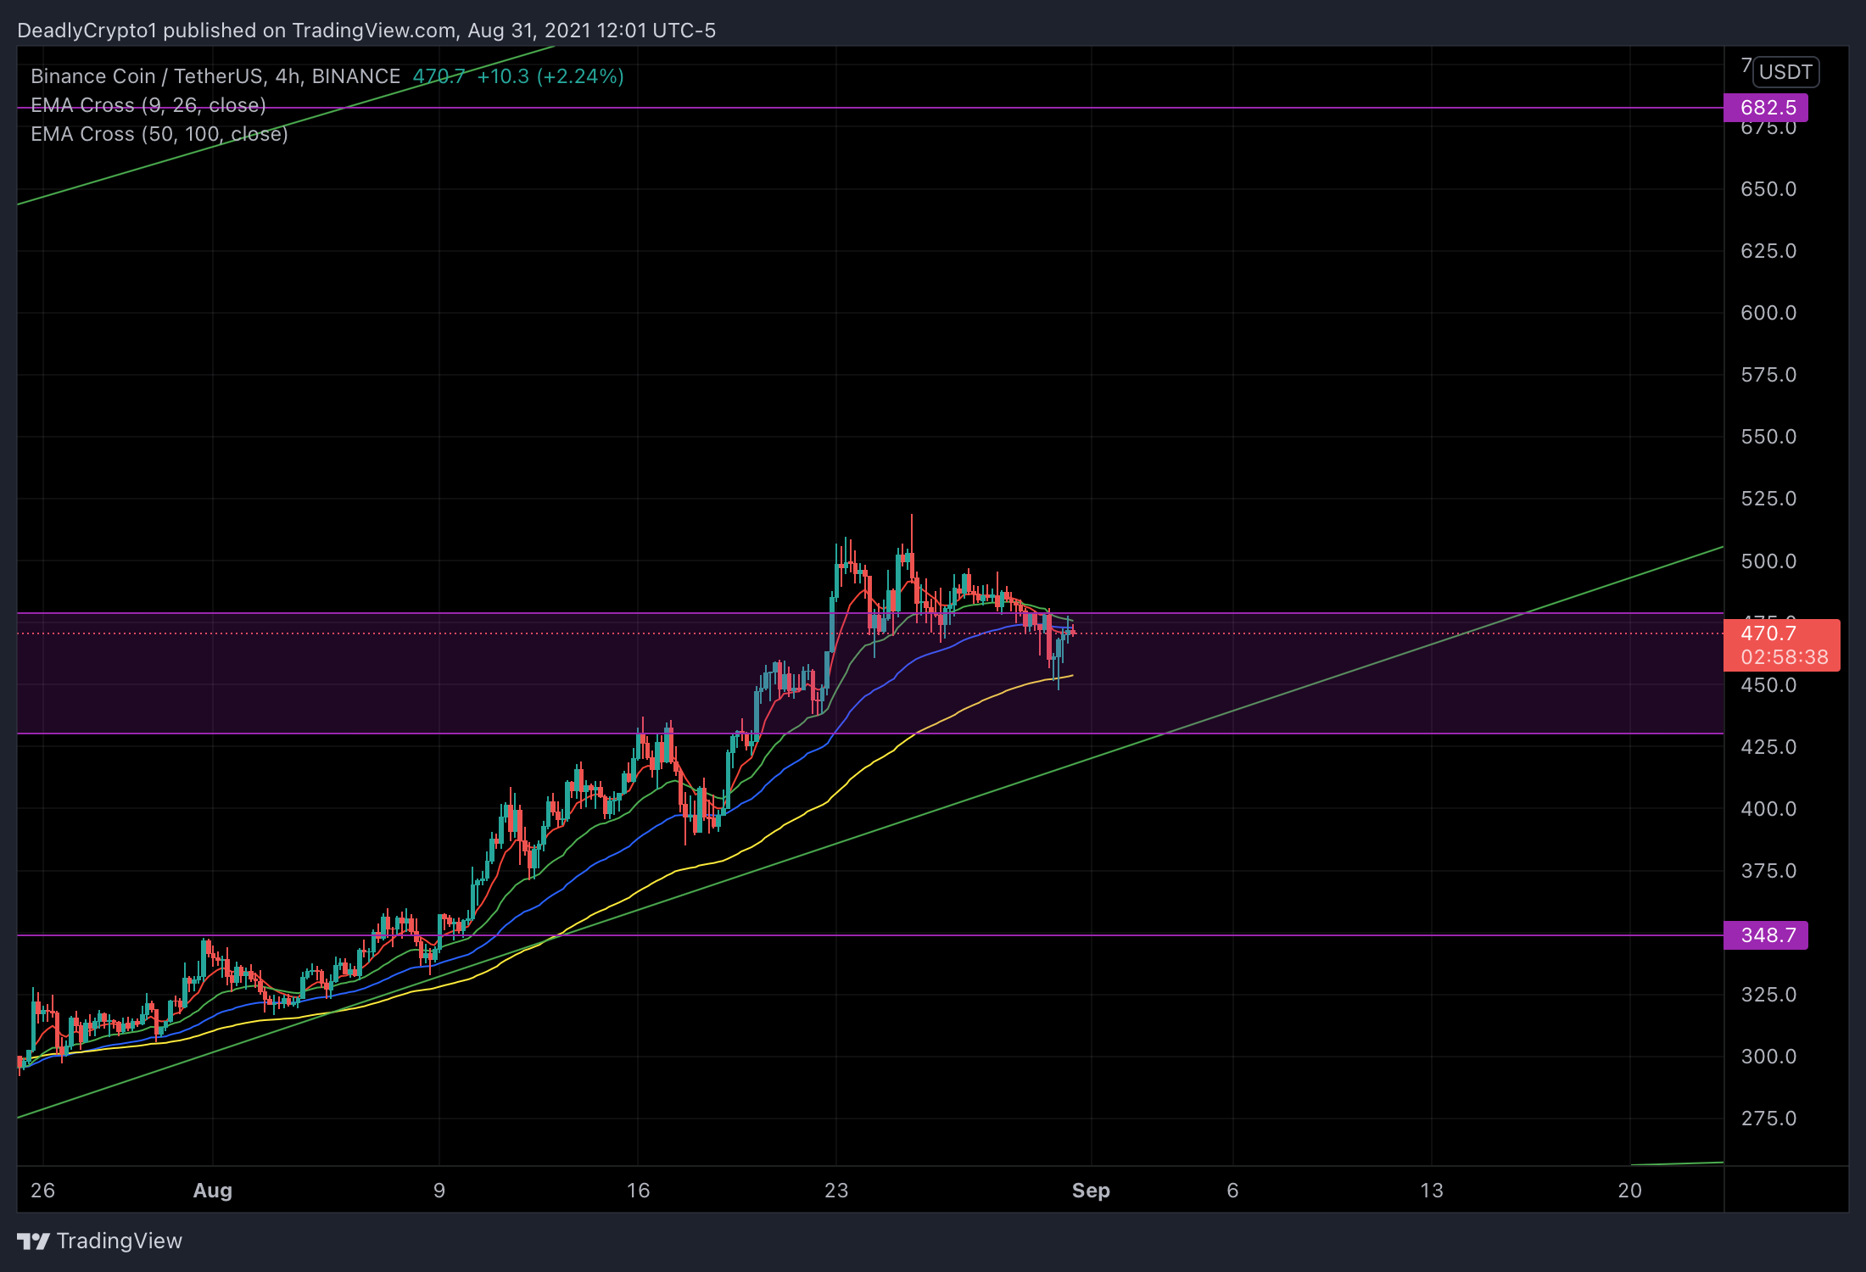Viewport: 1866px width, 1272px height.
Task: Click the red 470.7 current price label
Action: click(1768, 633)
